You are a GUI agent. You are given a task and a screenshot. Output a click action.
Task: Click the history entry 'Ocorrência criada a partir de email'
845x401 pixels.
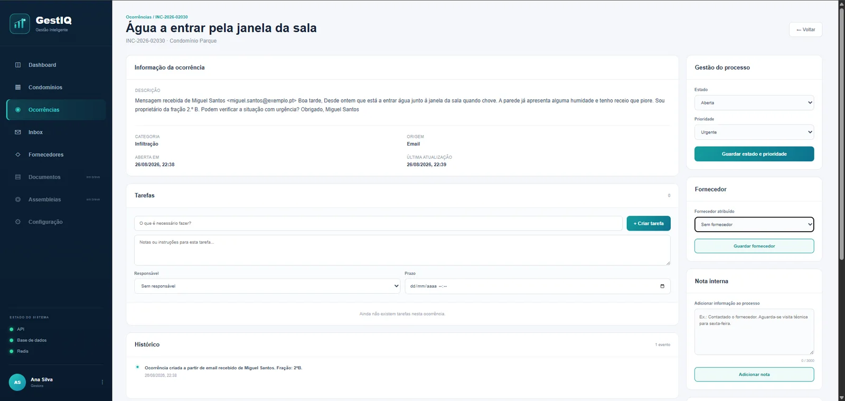[x=223, y=368]
